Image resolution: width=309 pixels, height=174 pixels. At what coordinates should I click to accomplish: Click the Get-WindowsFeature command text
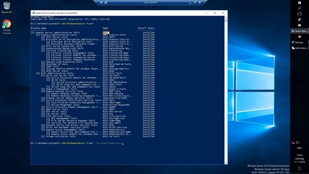tap(73, 24)
